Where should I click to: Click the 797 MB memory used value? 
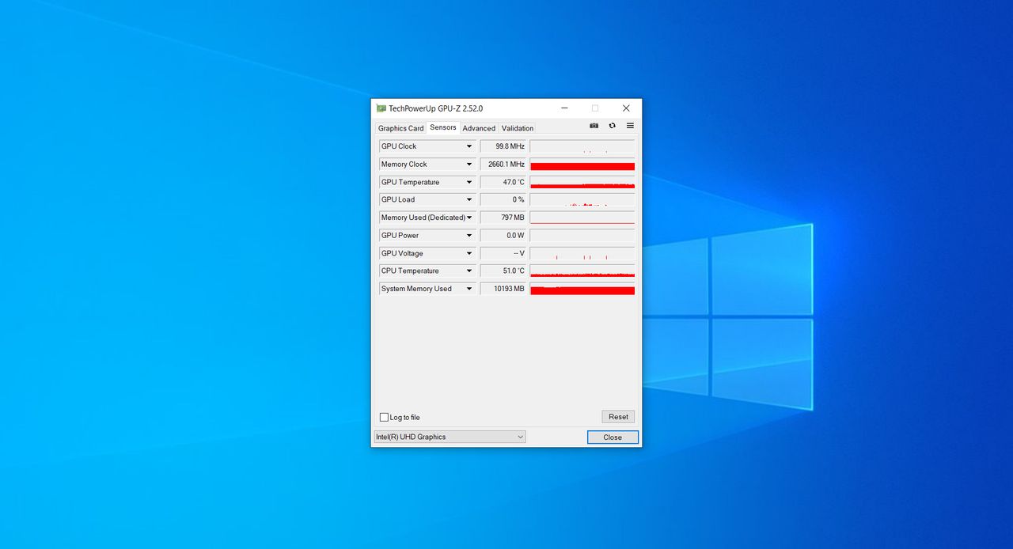[x=503, y=218]
